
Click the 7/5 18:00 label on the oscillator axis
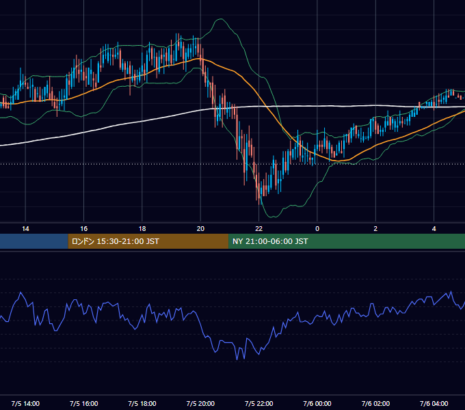(142, 403)
